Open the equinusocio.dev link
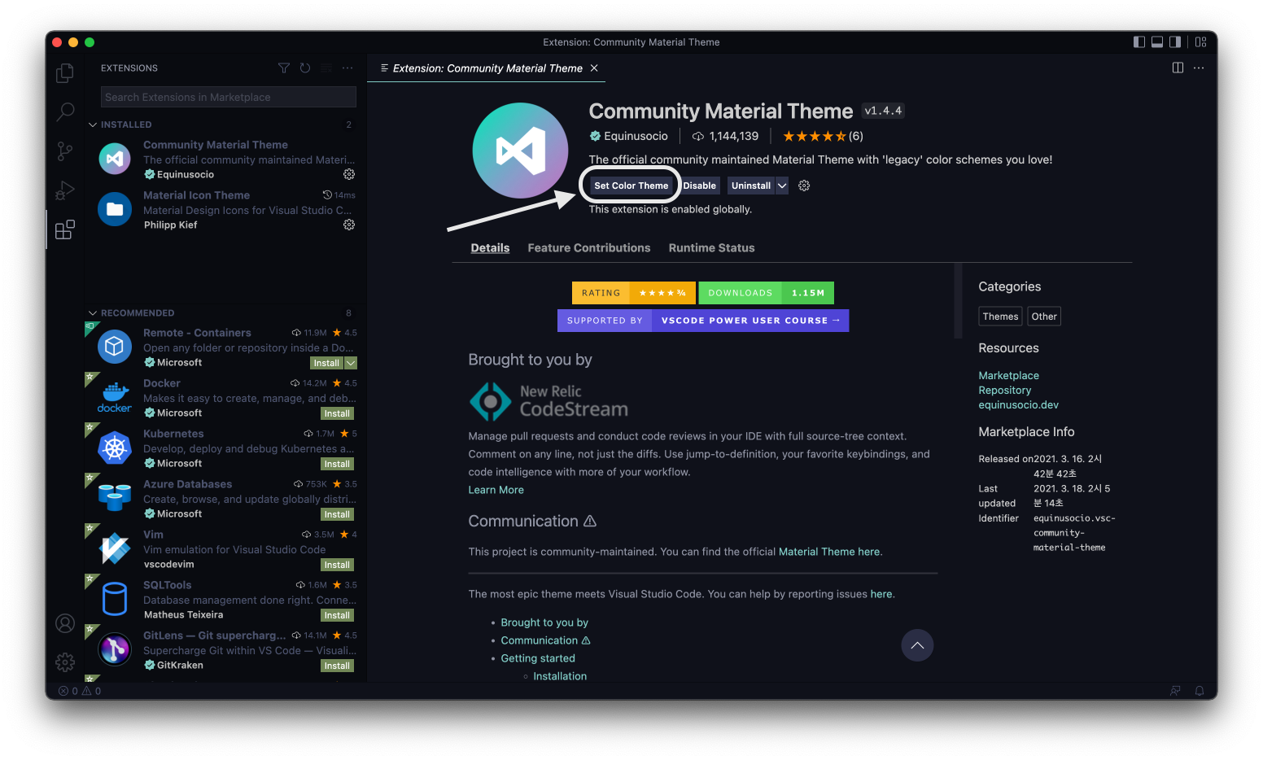The image size is (1263, 760). pyautogui.click(x=1018, y=404)
